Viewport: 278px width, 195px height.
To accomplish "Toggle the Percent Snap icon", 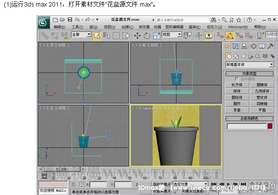I will tap(240, 36).
